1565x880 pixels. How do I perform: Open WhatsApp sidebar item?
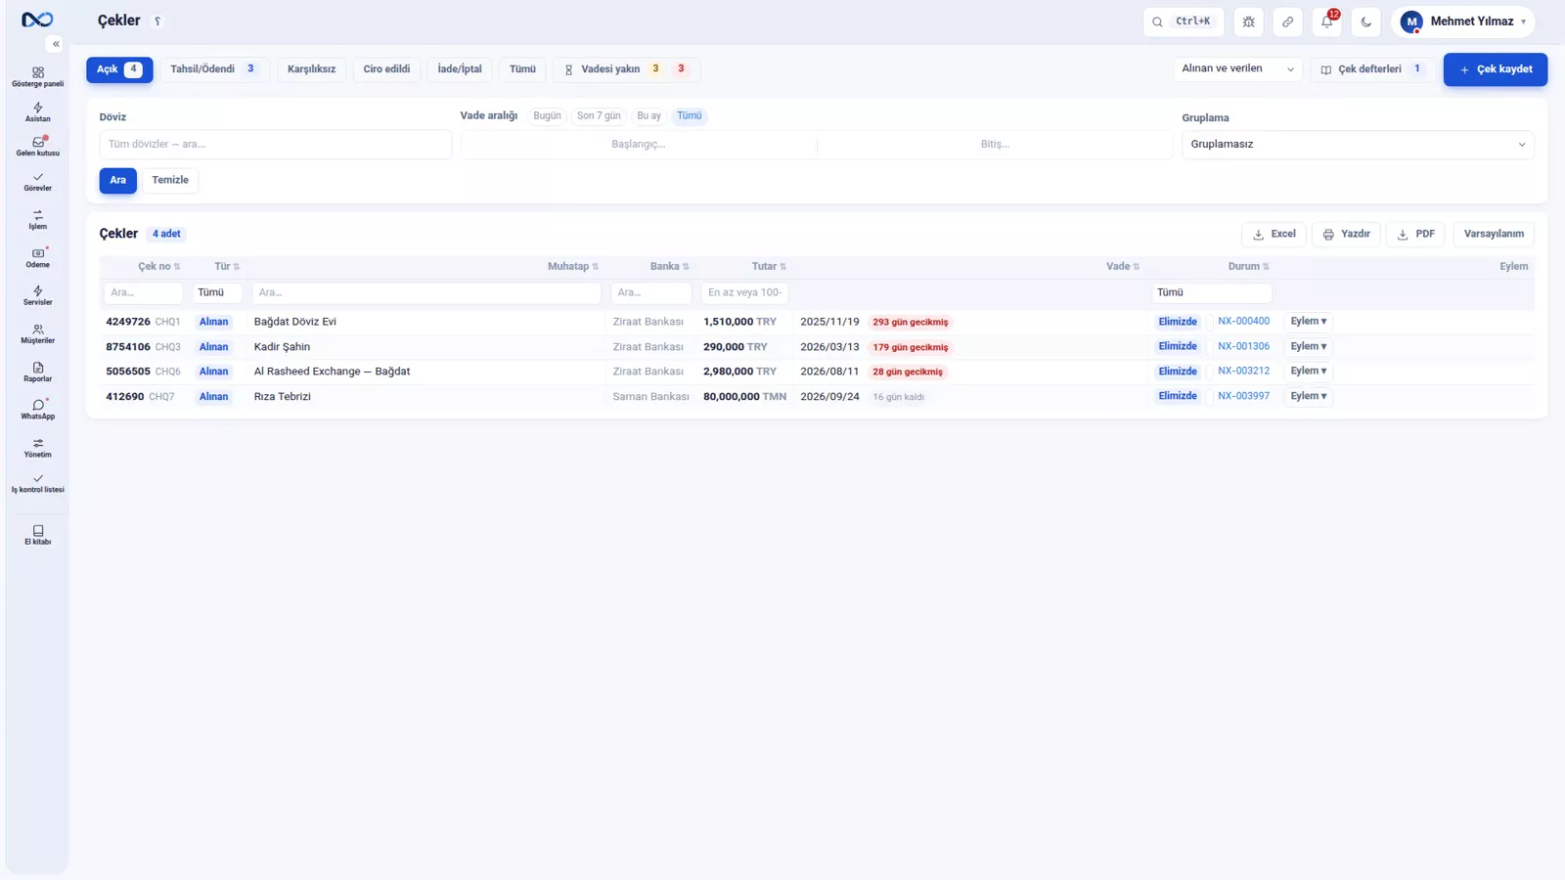[37, 410]
